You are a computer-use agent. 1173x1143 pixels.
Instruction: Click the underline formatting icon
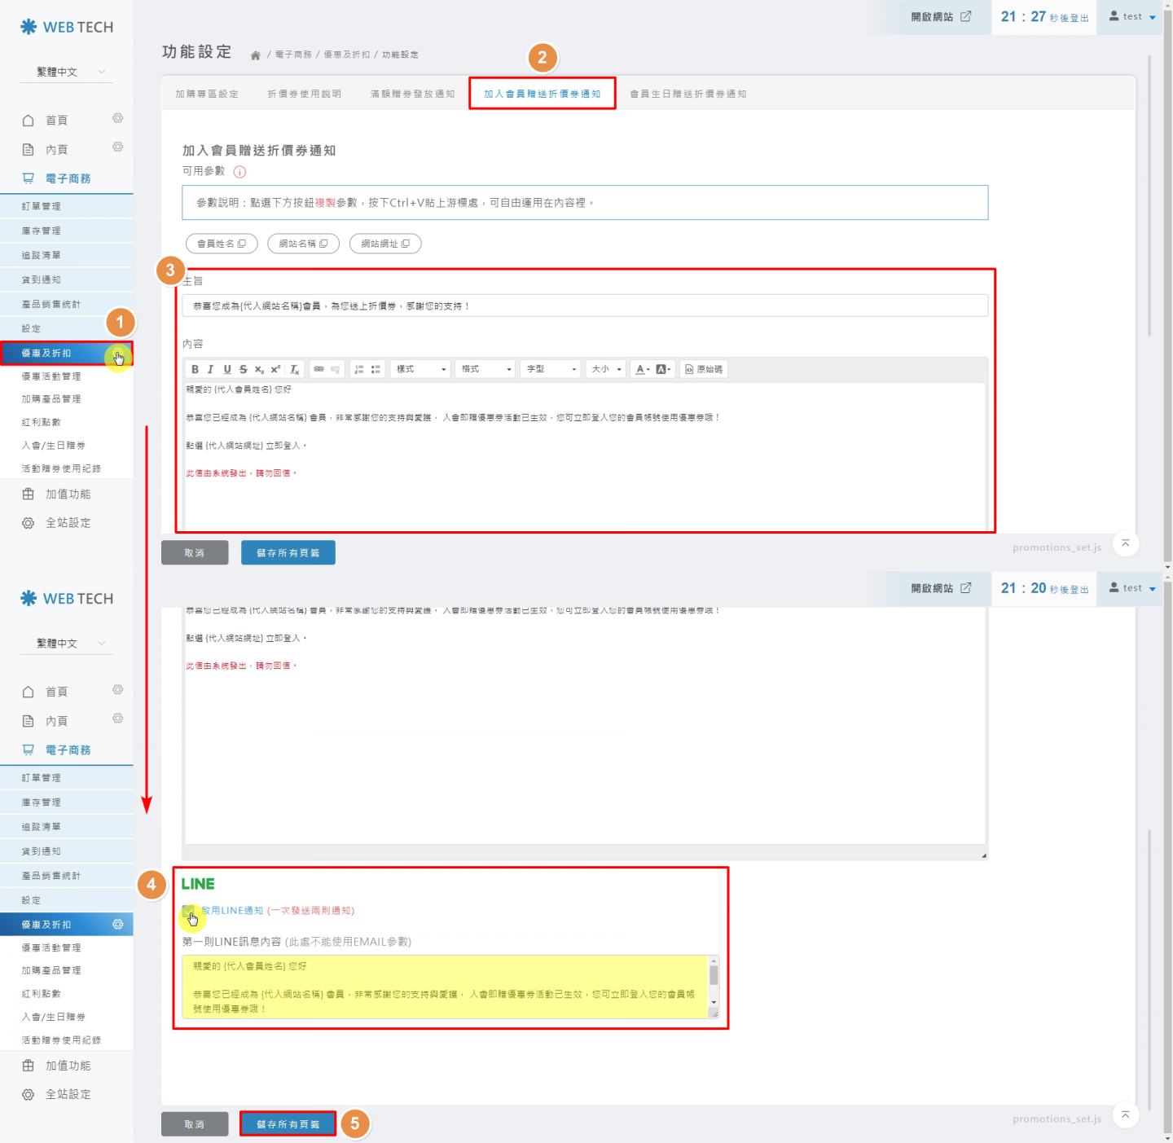[x=227, y=369]
